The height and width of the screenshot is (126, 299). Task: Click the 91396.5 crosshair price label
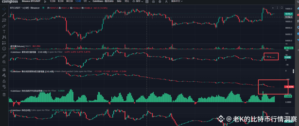pos(288,17)
